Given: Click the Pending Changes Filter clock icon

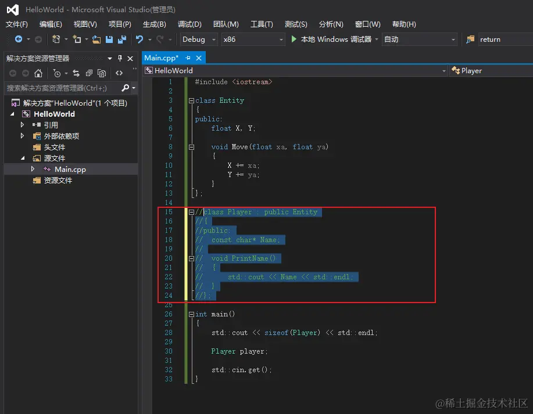Looking at the screenshot, I should [57, 73].
